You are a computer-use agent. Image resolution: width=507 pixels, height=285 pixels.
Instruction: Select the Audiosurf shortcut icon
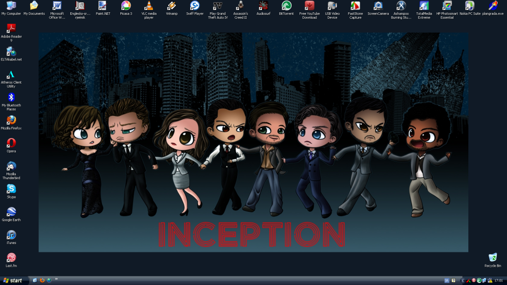coord(263,8)
